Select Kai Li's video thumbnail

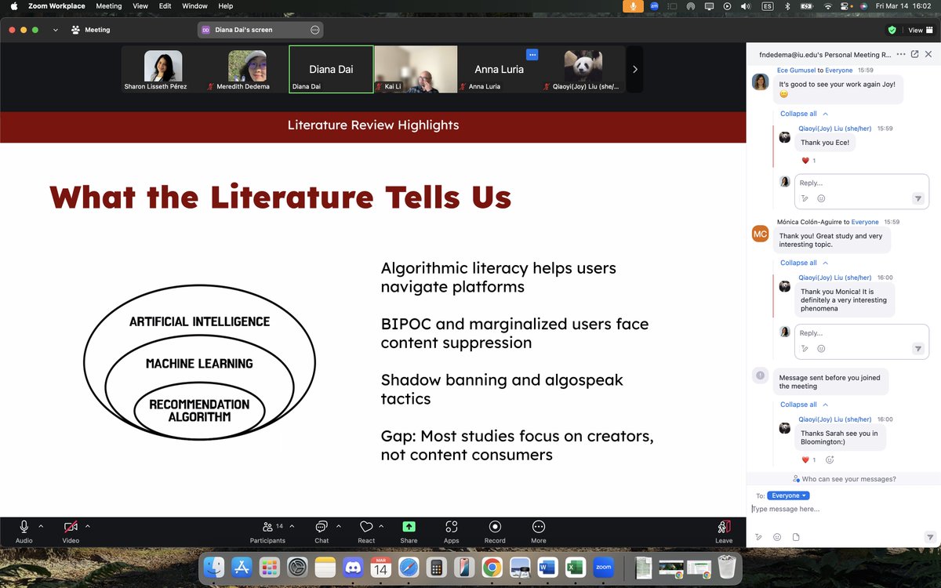click(416, 69)
